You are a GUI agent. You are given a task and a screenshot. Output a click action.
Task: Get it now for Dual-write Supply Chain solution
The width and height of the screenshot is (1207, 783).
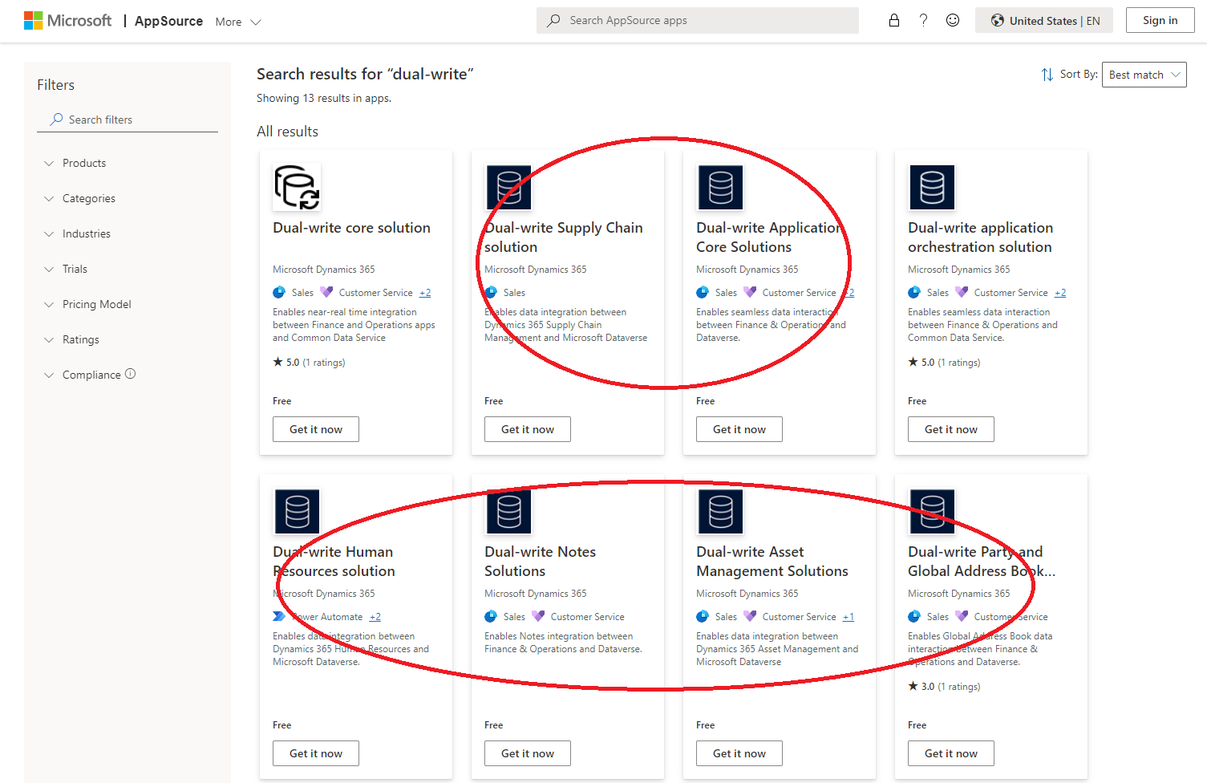point(528,429)
